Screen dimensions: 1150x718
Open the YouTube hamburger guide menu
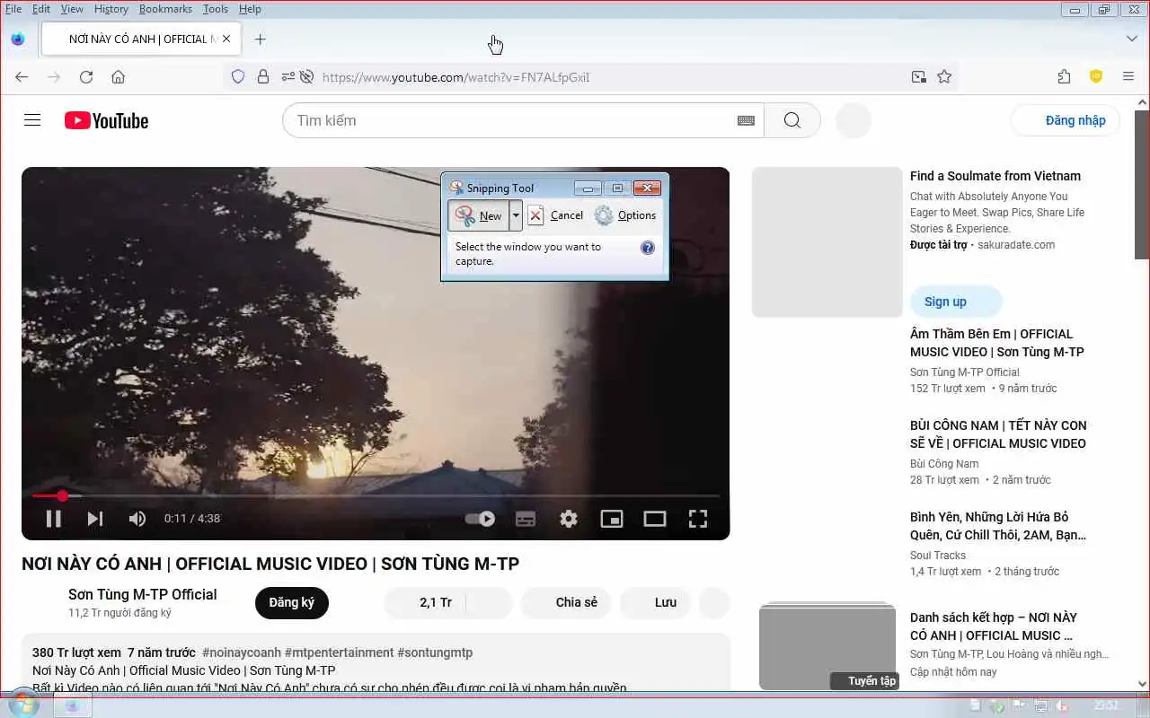(x=32, y=120)
